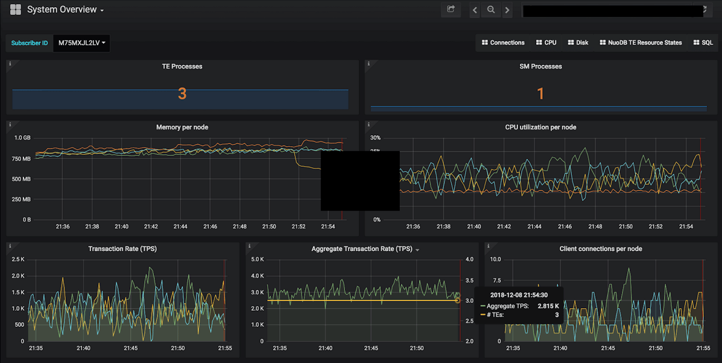722x363 pixels.
Task: Click info icon on Transaction Rate (TPS) panel
Action: 10,246
